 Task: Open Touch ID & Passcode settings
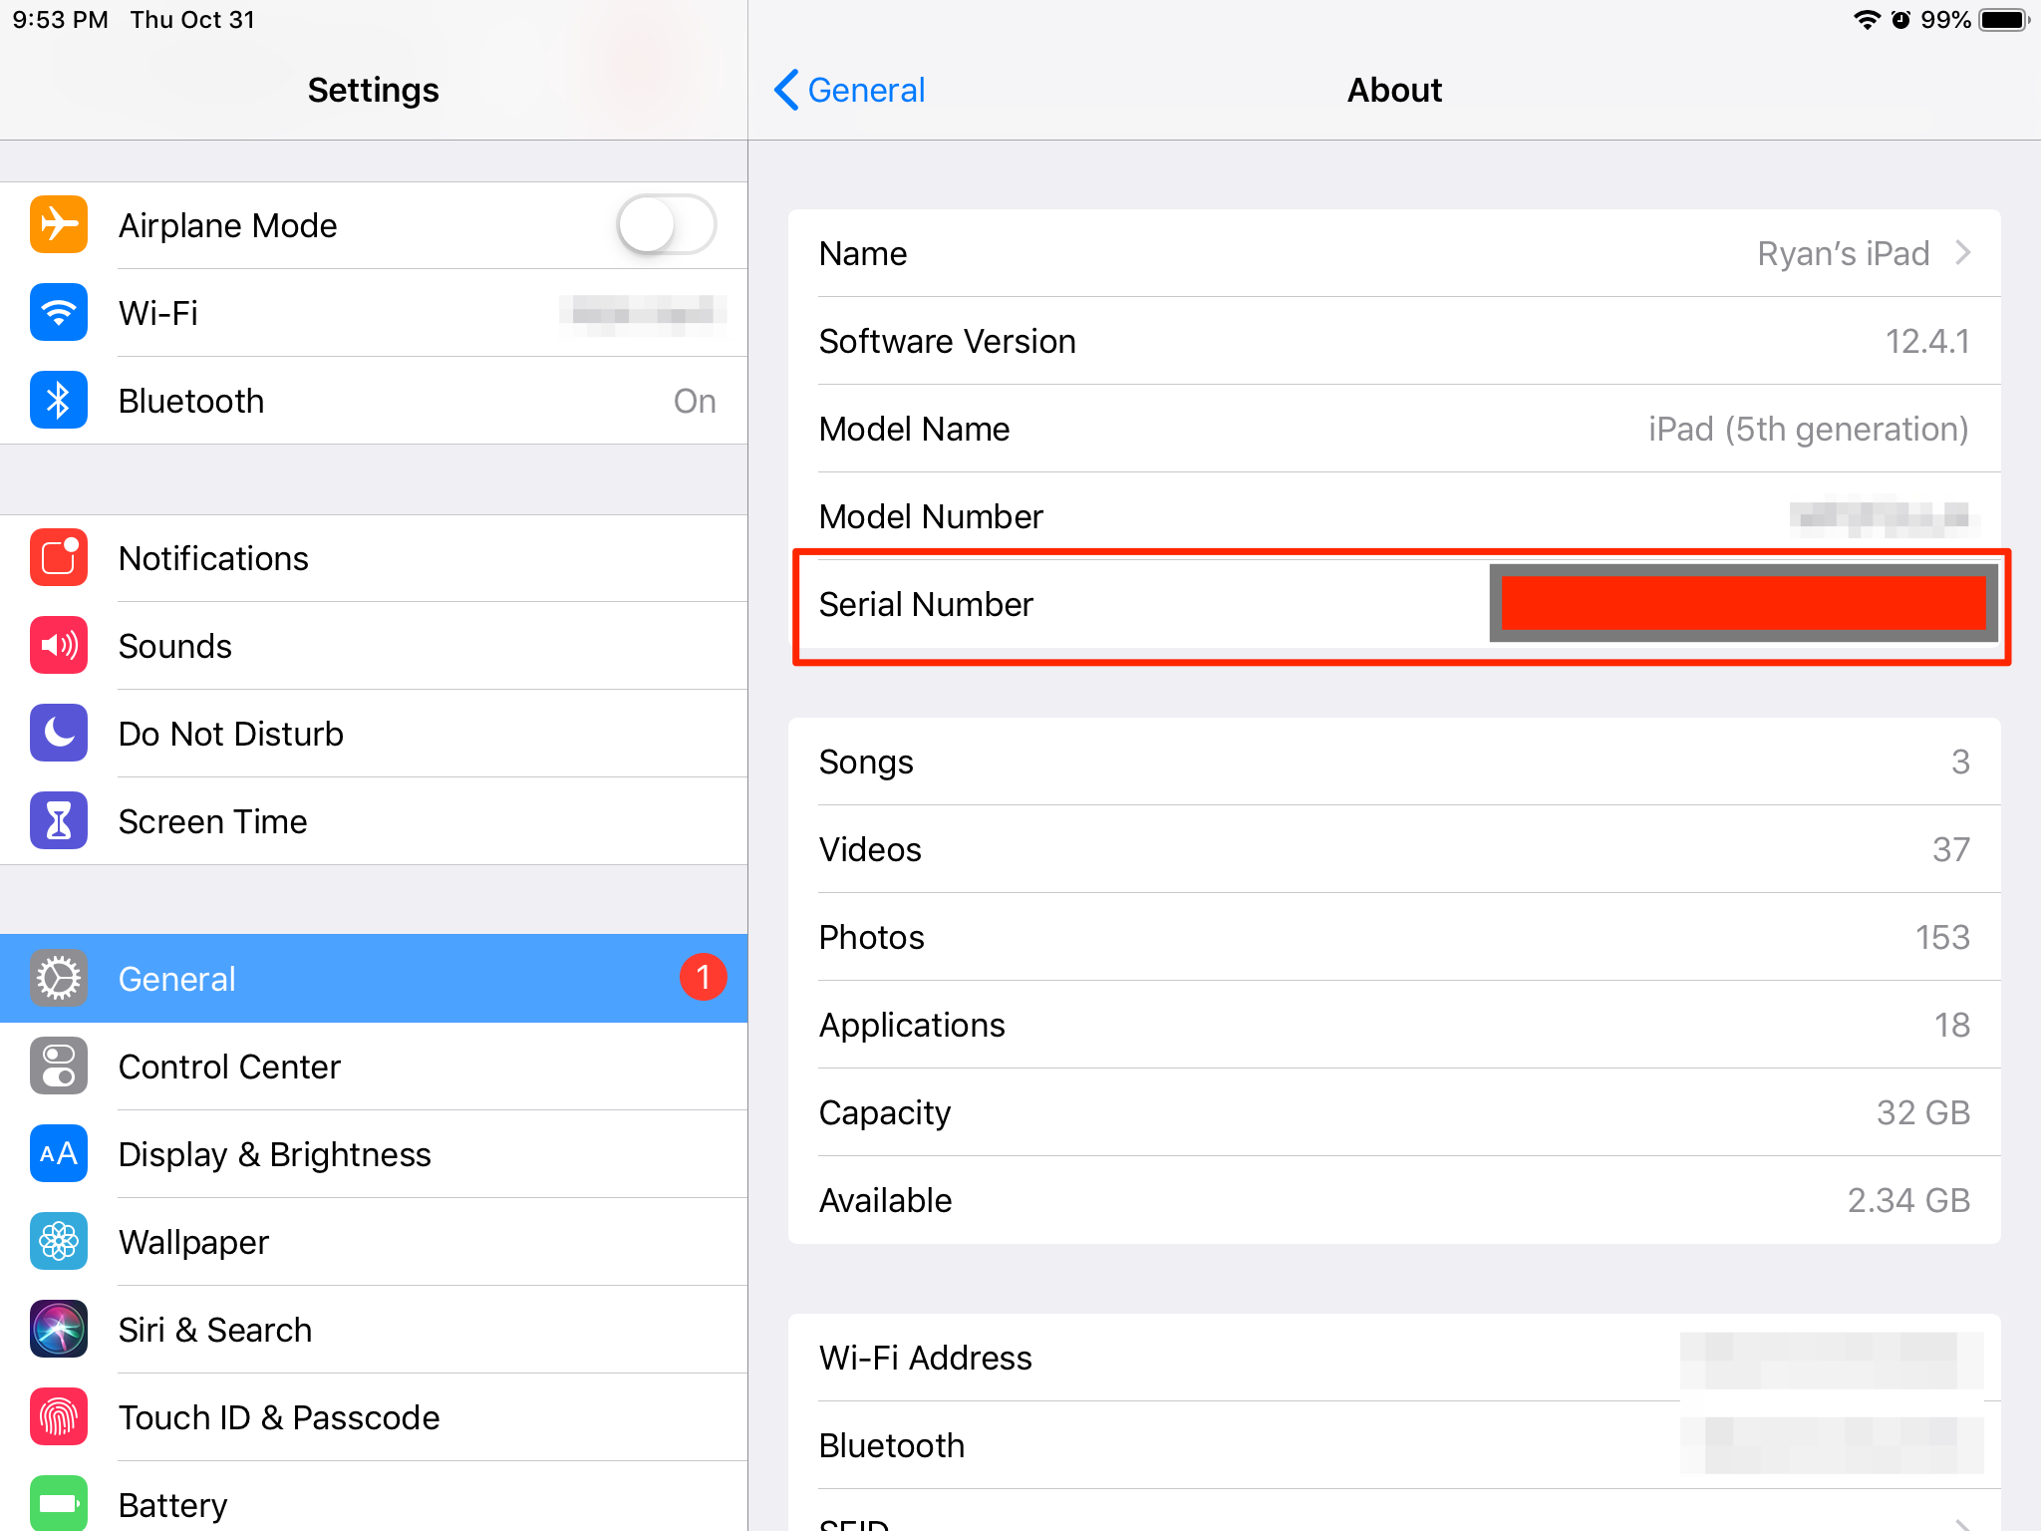[279, 1417]
